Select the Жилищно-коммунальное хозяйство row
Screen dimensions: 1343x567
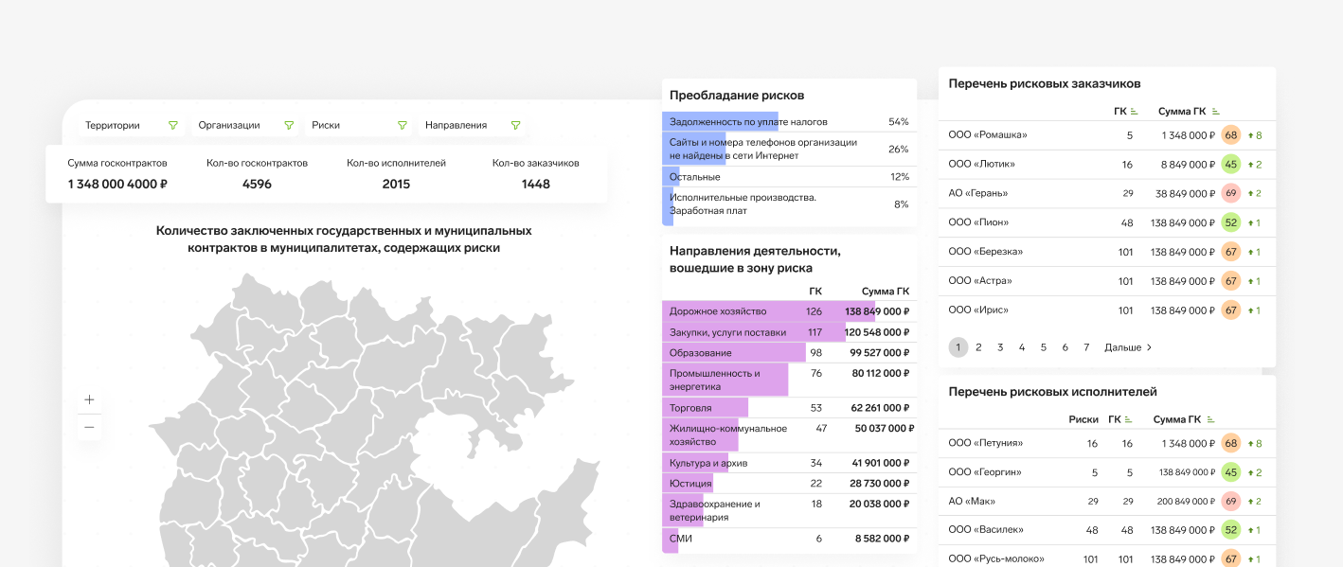pyautogui.click(x=789, y=434)
